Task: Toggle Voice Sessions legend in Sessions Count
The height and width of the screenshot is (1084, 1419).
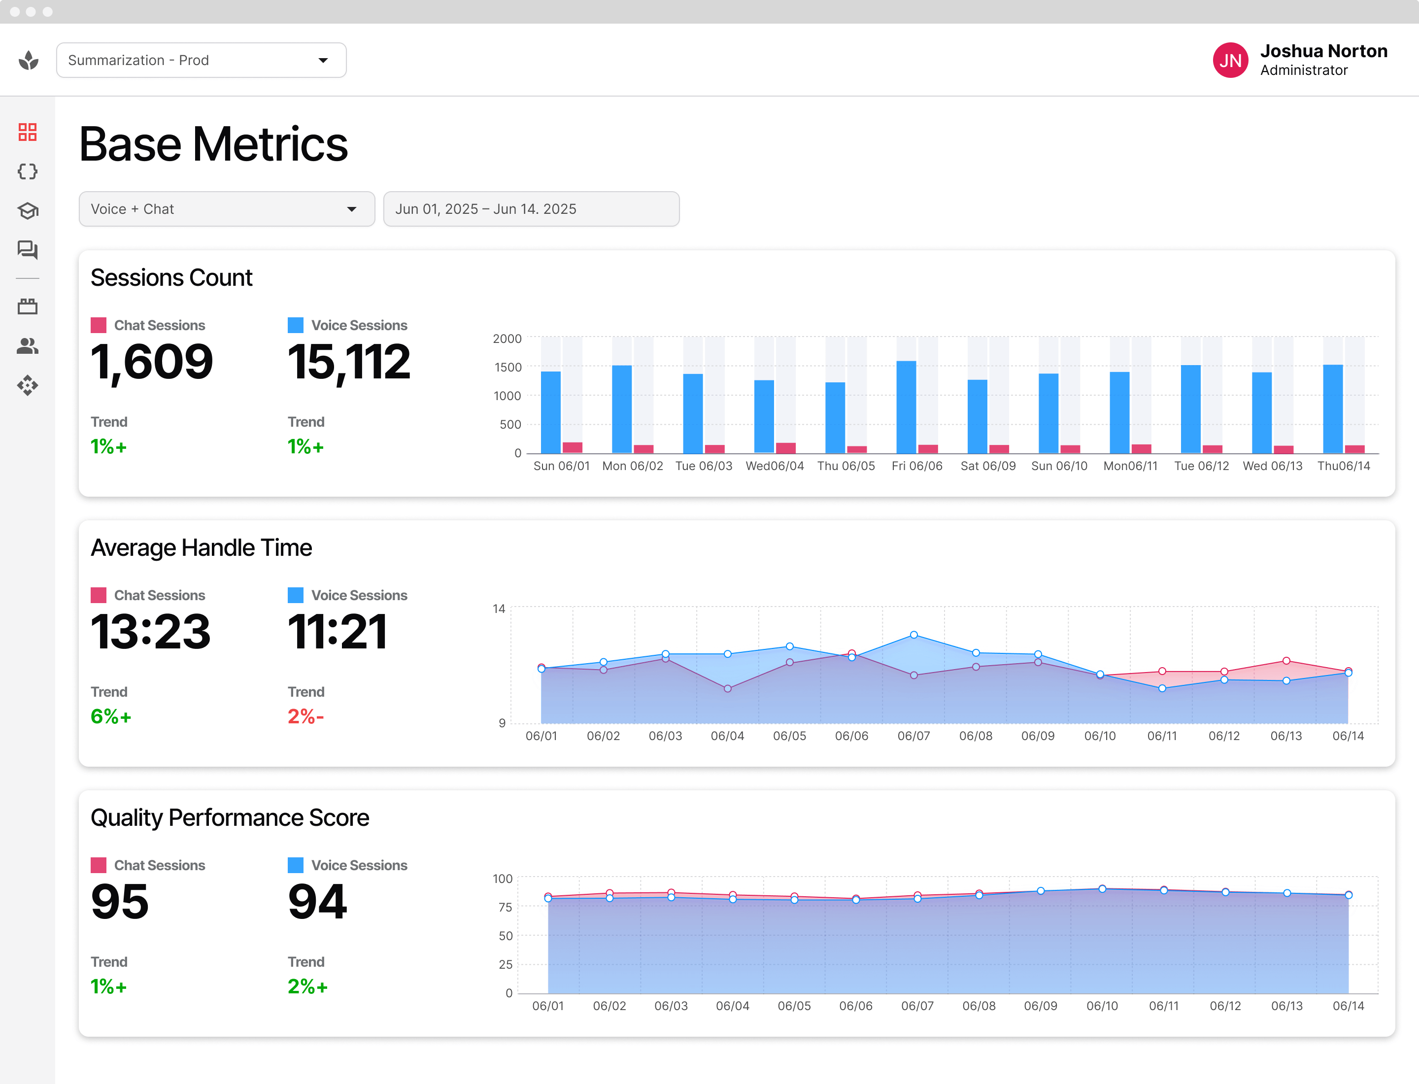Action: point(359,325)
